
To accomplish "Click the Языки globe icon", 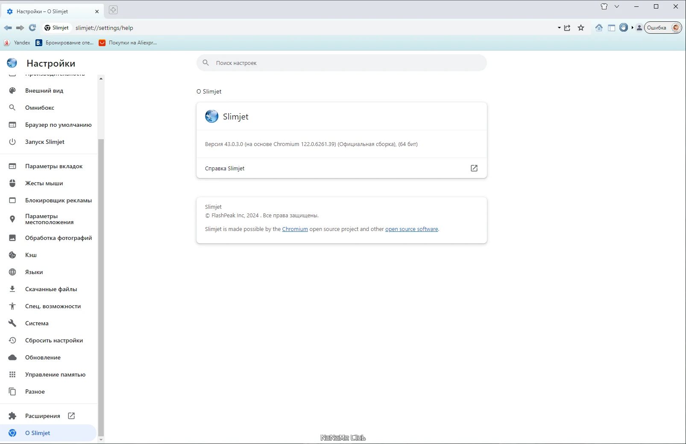I will click(x=12, y=272).
